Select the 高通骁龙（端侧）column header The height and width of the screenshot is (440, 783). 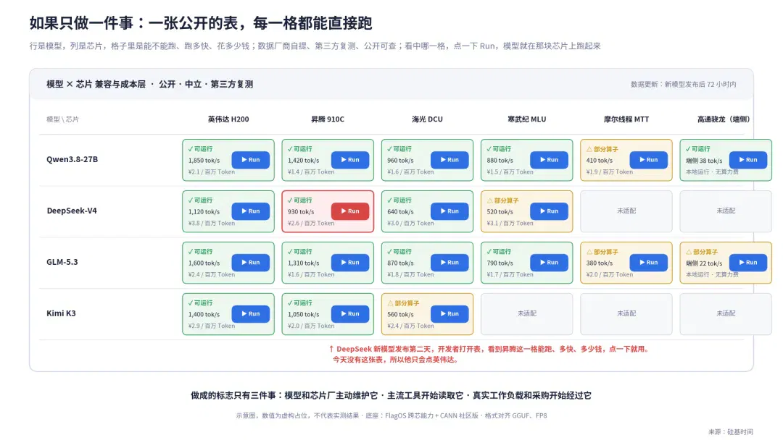724,119
